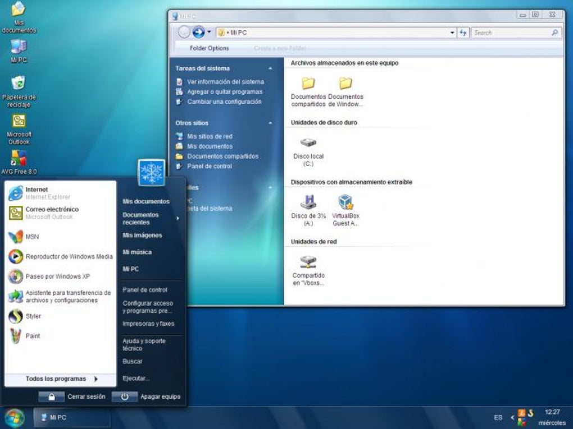Click the taskbar clock showing 12:27
This screenshot has width=573, height=429.
pos(552,412)
